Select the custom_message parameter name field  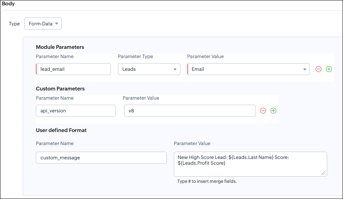(x=101, y=158)
